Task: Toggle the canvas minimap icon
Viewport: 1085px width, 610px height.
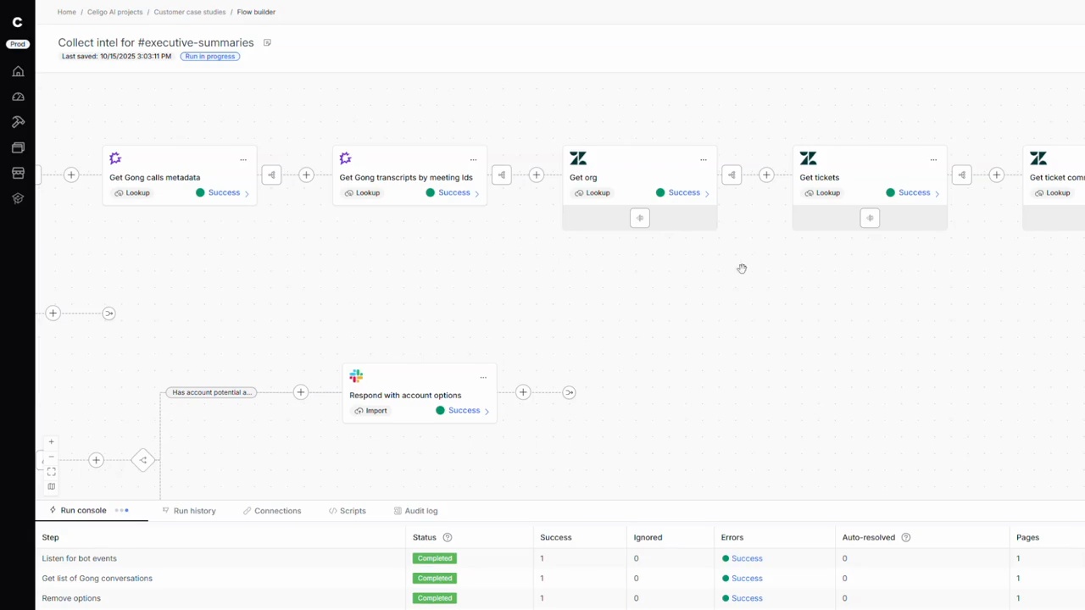Action: click(52, 486)
